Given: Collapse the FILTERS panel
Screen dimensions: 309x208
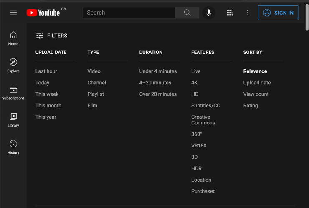Looking at the screenshot, I should tap(52, 36).
